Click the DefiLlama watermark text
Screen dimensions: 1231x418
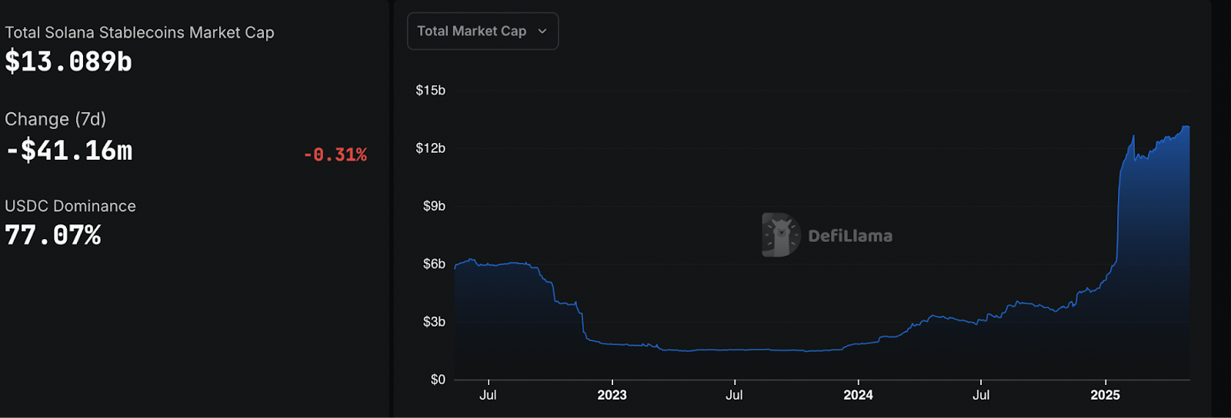click(x=850, y=236)
